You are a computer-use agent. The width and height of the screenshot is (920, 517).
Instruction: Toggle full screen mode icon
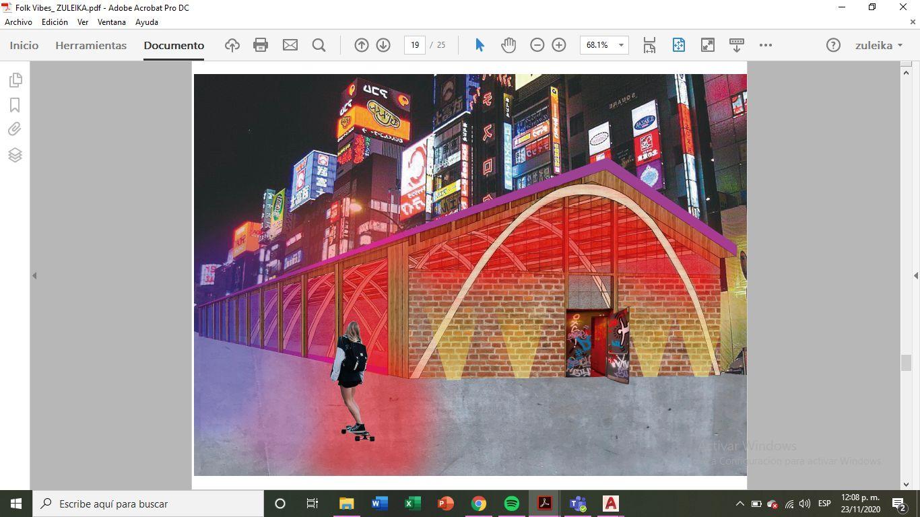click(708, 45)
